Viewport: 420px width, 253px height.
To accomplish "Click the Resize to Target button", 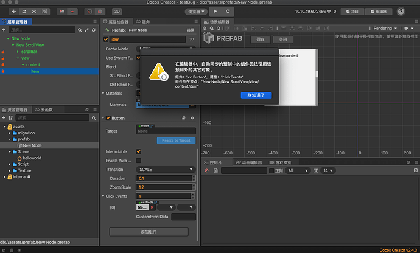I will click(176, 140).
